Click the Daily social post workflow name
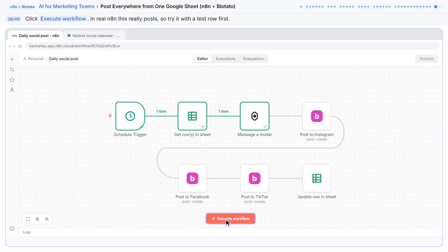 click(x=64, y=59)
